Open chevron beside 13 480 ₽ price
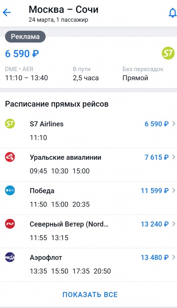This screenshot has height=308, width=177. click(x=173, y=257)
